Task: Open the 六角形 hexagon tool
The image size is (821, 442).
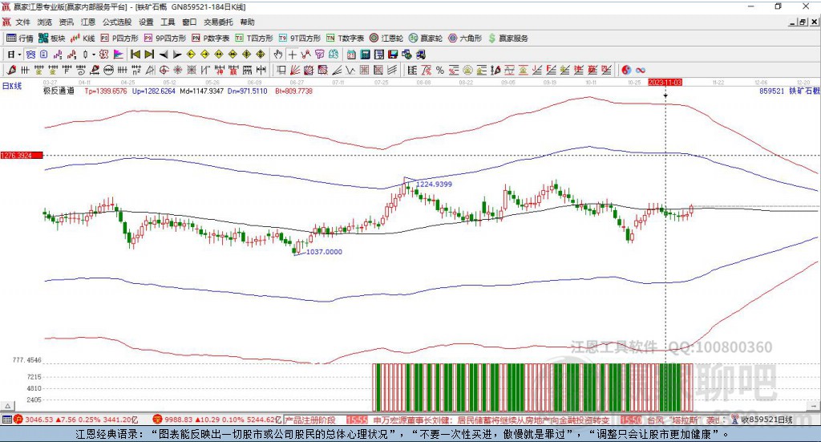Action: (x=465, y=38)
